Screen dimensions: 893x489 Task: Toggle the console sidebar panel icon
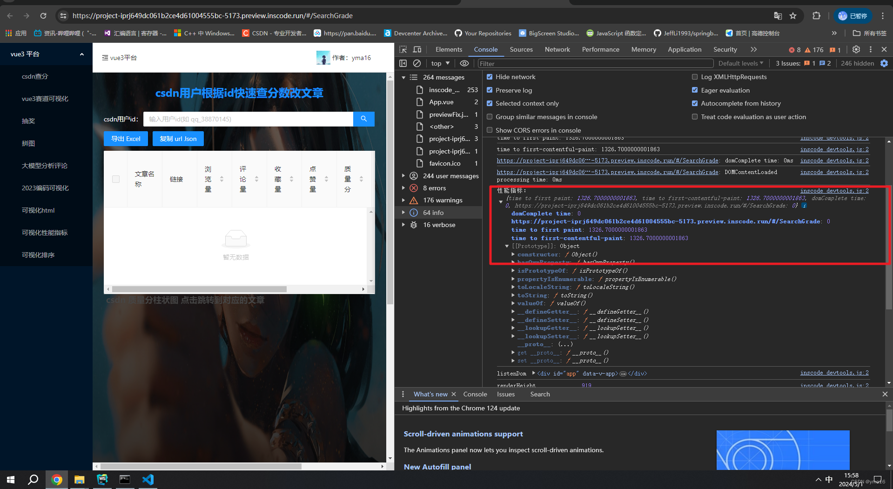pyautogui.click(x=403, y=63)
